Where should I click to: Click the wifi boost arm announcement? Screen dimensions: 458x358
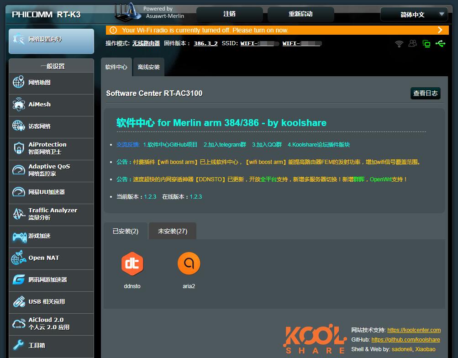[268, 162]
